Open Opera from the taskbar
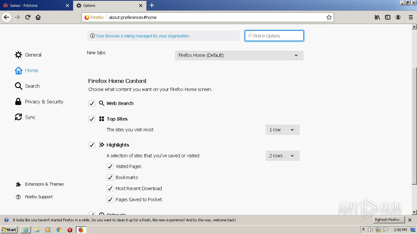Screen dimensions: 417x234 pyautogui.click(x=70, y=230)
